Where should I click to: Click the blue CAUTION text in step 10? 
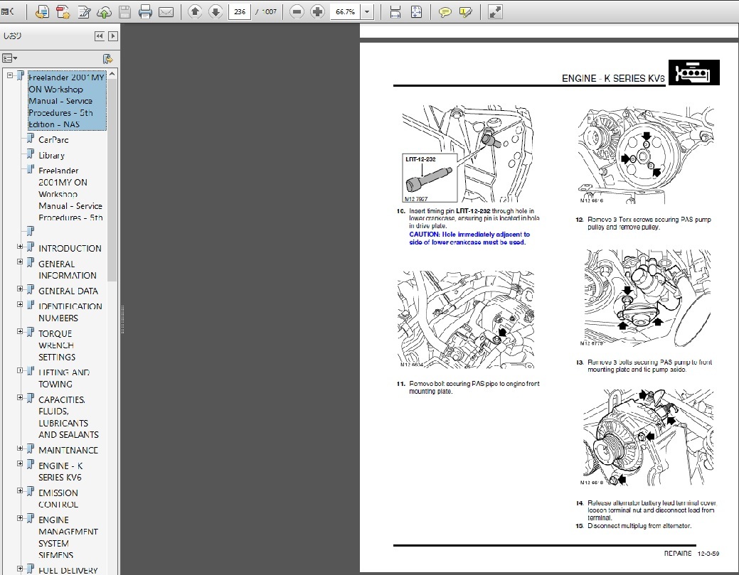point(469,238)
